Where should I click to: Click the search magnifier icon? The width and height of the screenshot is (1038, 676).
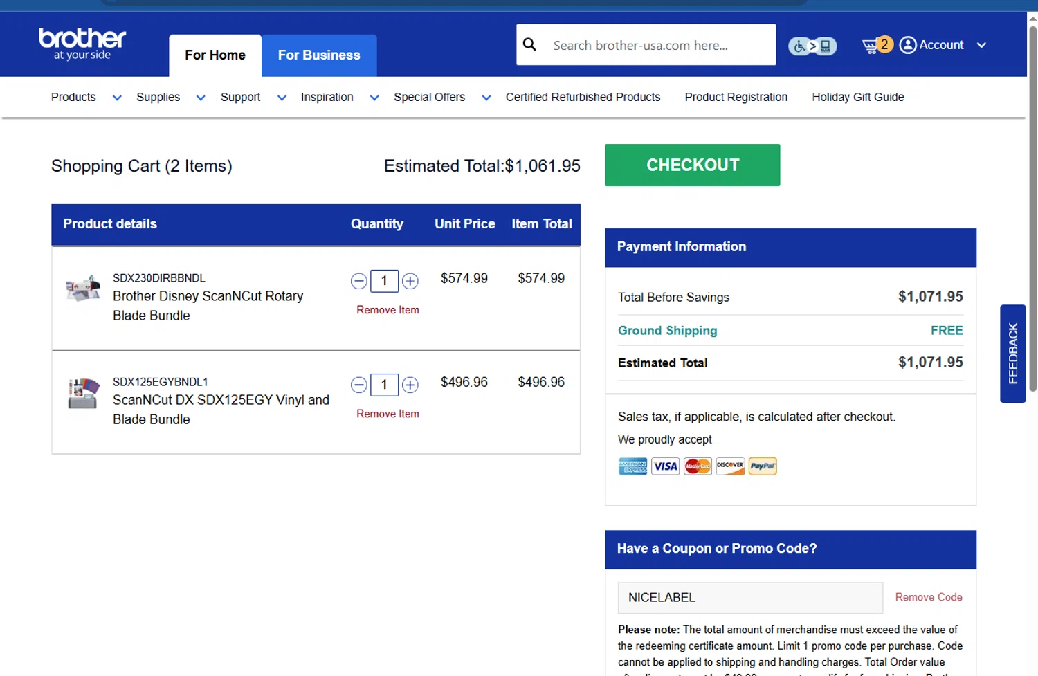point(529,45)
